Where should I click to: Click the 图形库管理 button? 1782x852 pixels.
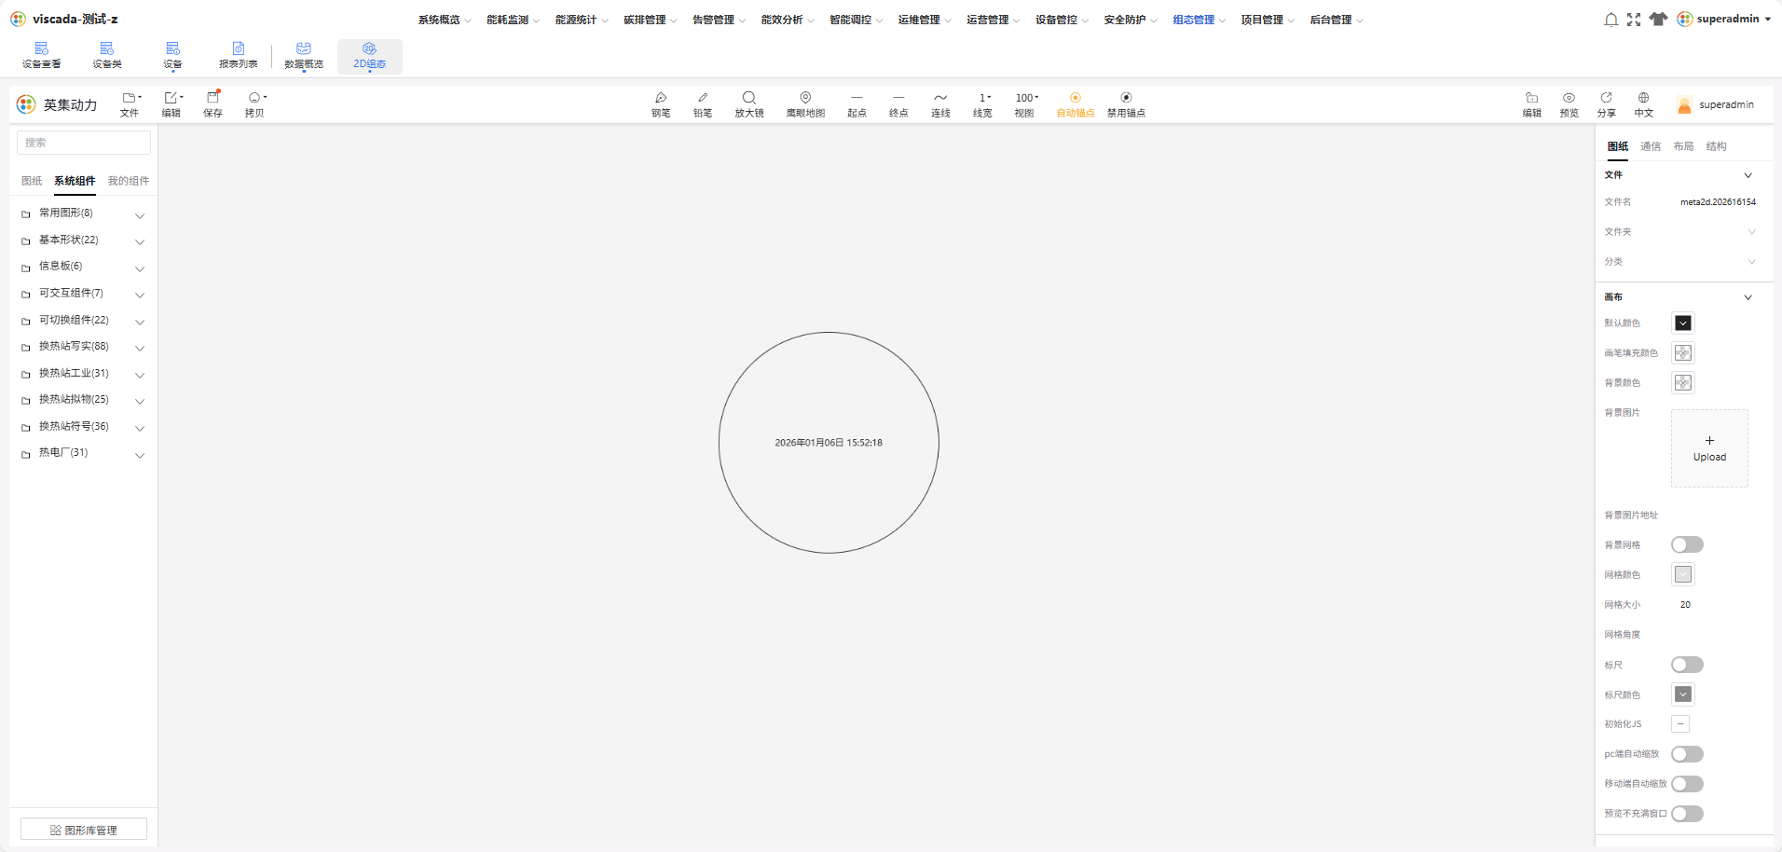(84, 830)
